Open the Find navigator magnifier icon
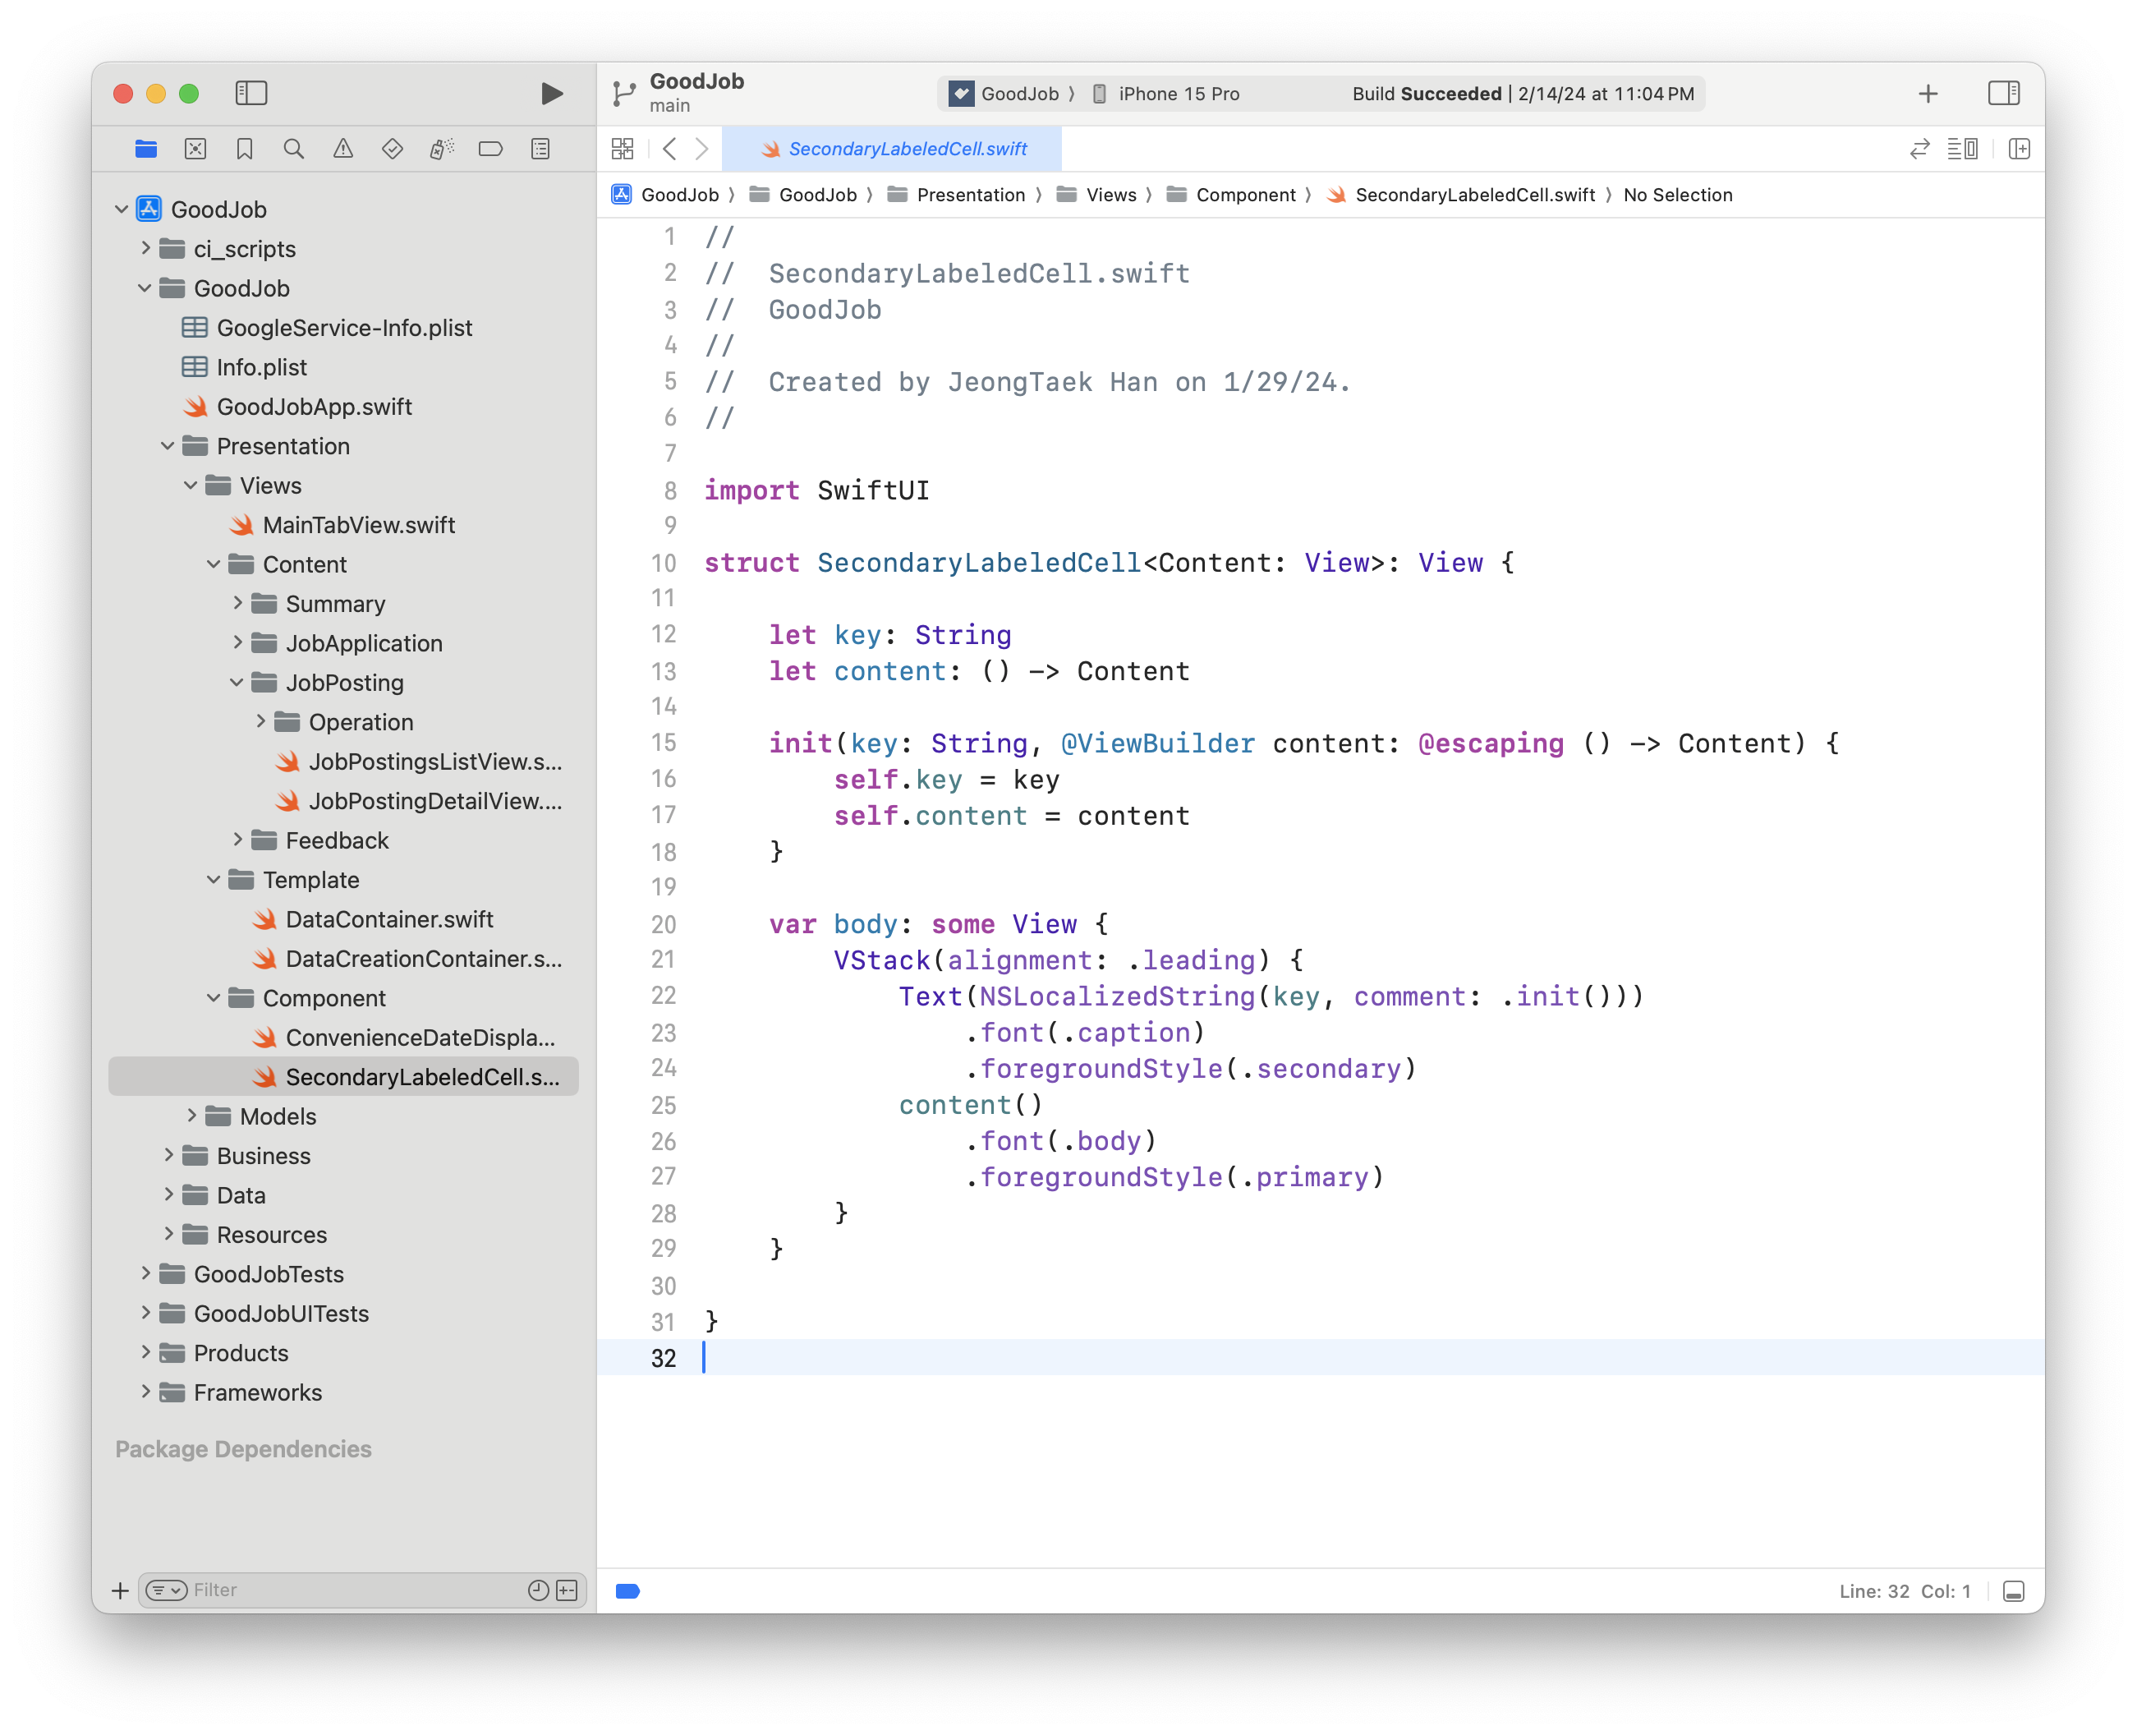This screenshot has width=2137, height=1735. [x=294, y=149]
